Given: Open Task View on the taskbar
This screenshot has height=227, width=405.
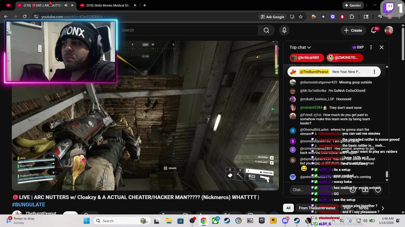Looking at the screenshot, I should [157, 221].
